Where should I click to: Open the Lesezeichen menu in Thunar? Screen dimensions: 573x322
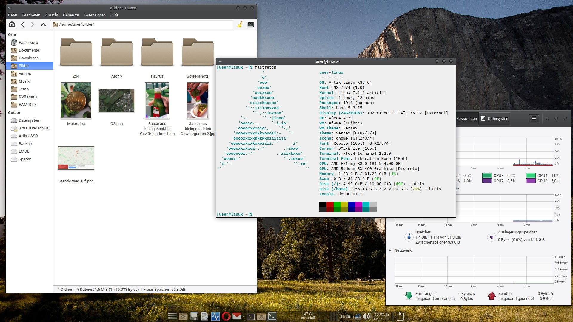(95, 15)
